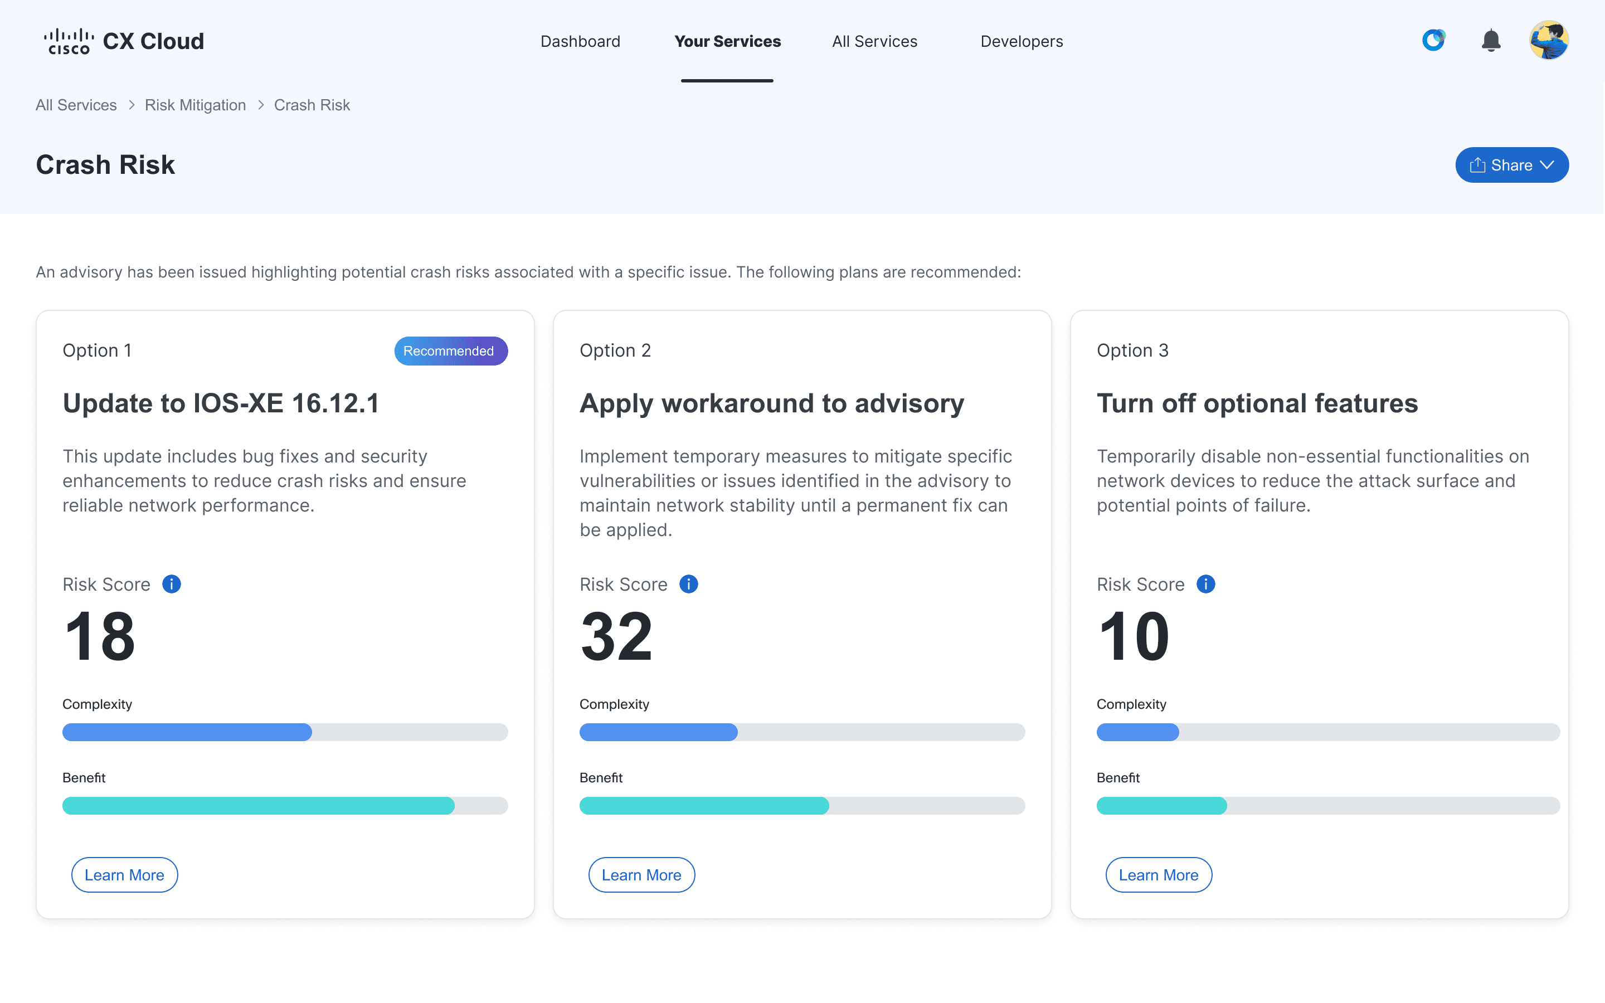
Task: Open the Developers tab
Action: (x=1022, y=41)
